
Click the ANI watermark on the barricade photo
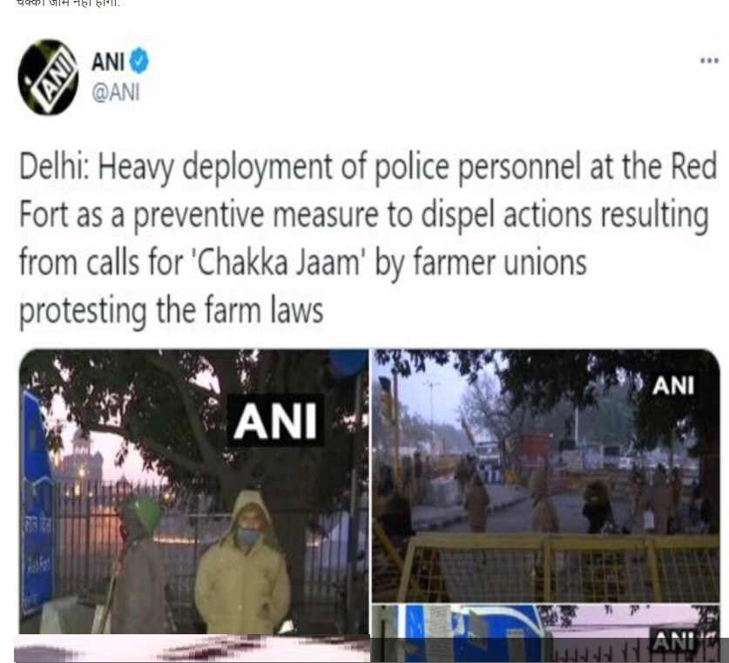(x=672, y=385)
